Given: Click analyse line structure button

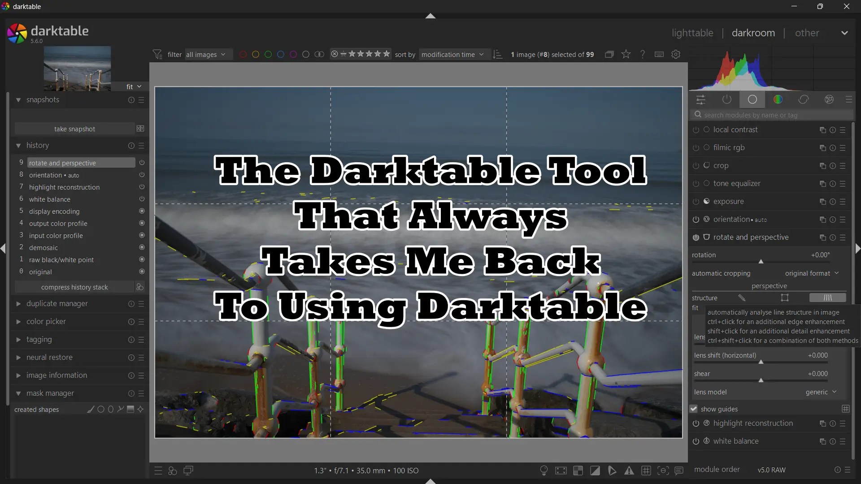Looking at the screenshot, I should click(828, 298).
